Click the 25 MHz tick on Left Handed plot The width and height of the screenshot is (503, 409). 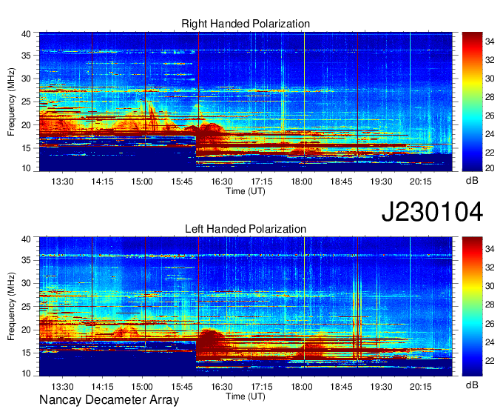click(x=26, y=307)
